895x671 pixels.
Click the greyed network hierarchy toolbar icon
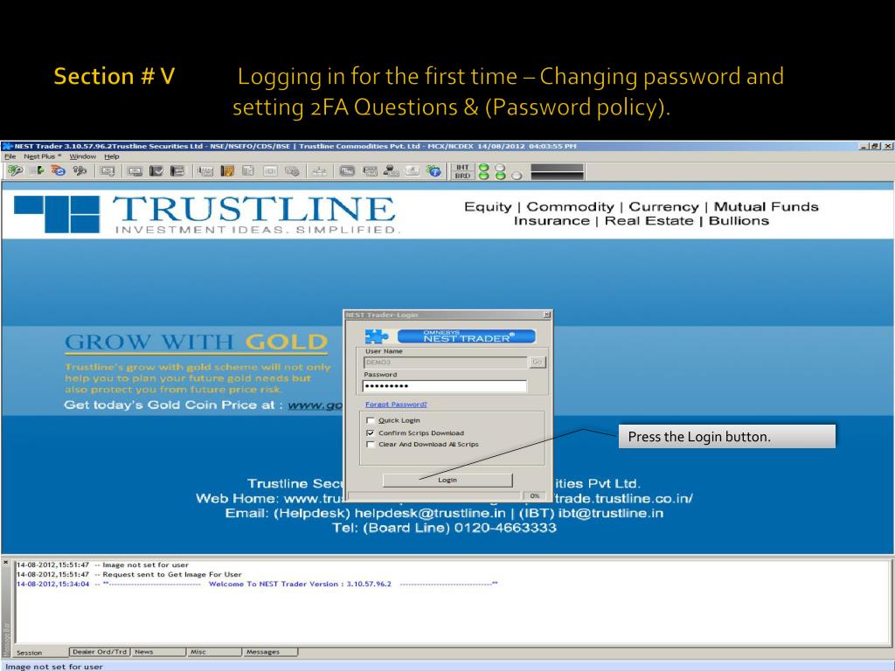319,171
